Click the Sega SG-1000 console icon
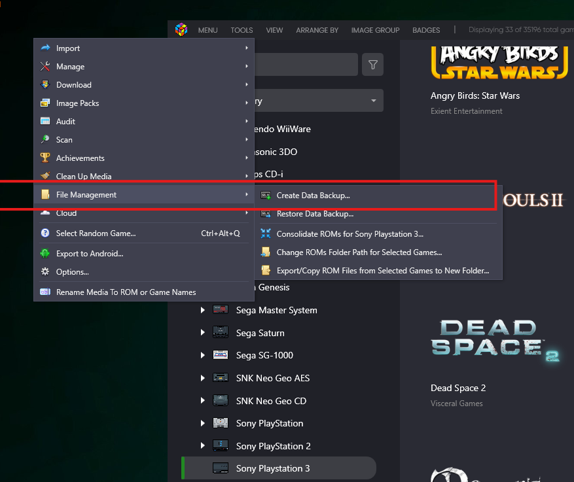 pos(221,355)
